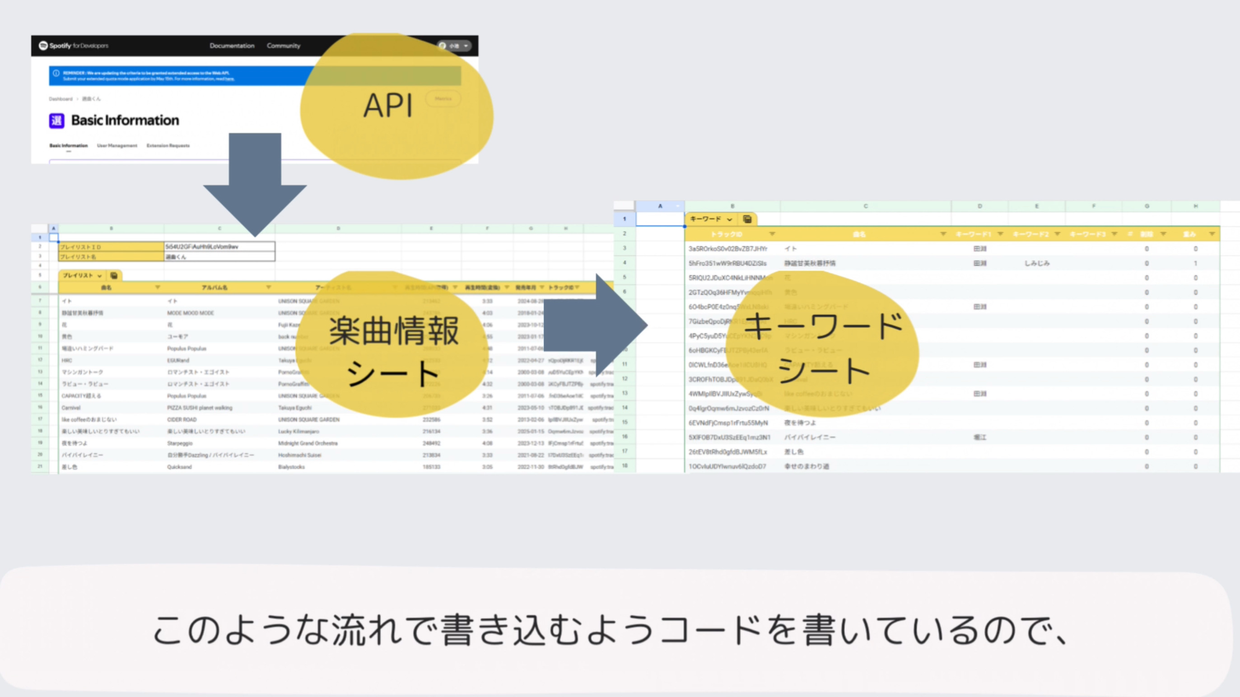This screenshot has width=1240, height=697.
Task: Click track ID '5hFro351wW9rRBU4DZiSIs'
Action: tap(727, 263)
